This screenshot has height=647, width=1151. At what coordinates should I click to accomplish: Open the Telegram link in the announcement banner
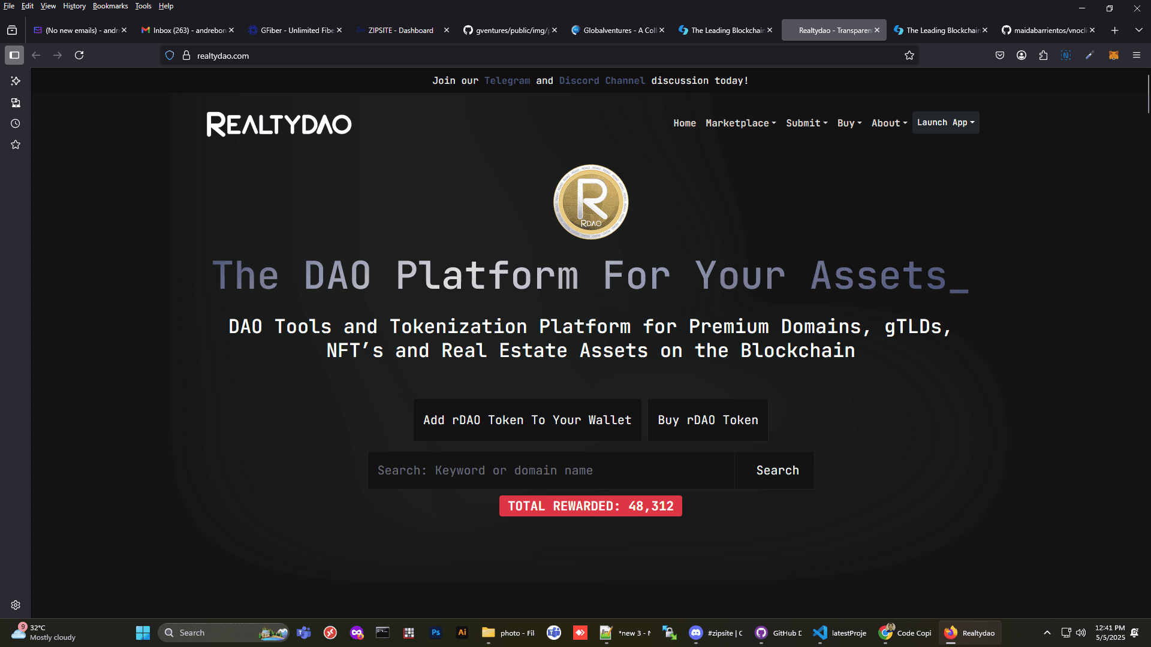pyautogui.click(x=507, y=80)
